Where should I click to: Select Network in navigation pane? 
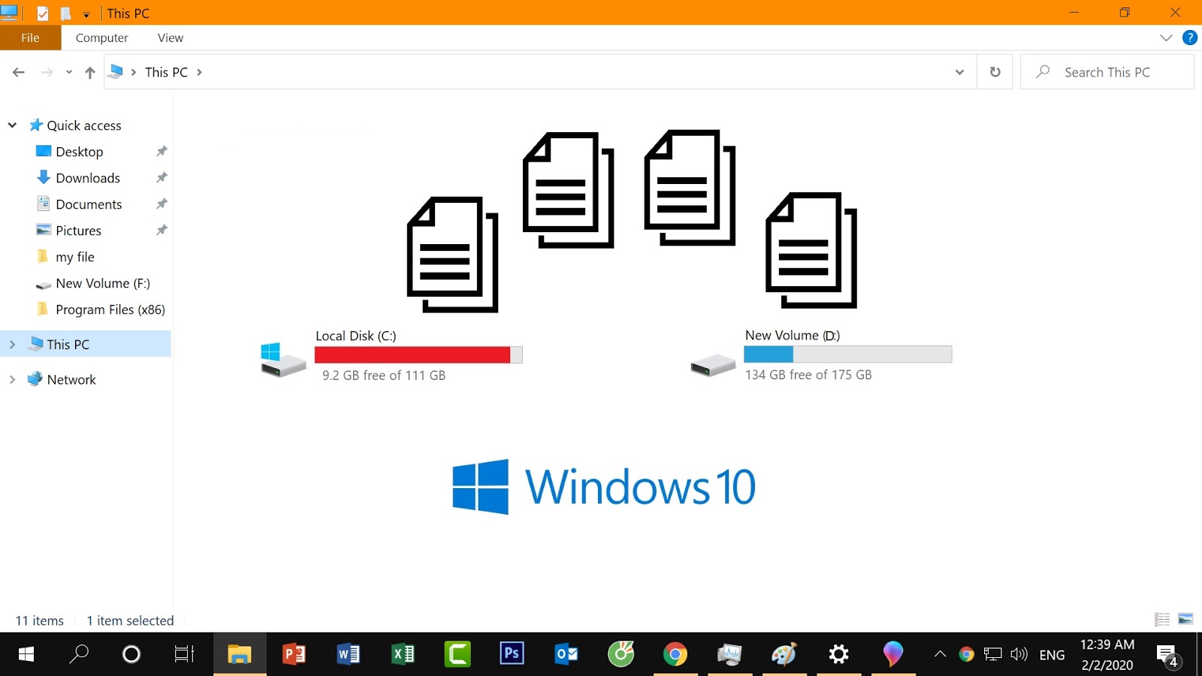click(71, 379)
